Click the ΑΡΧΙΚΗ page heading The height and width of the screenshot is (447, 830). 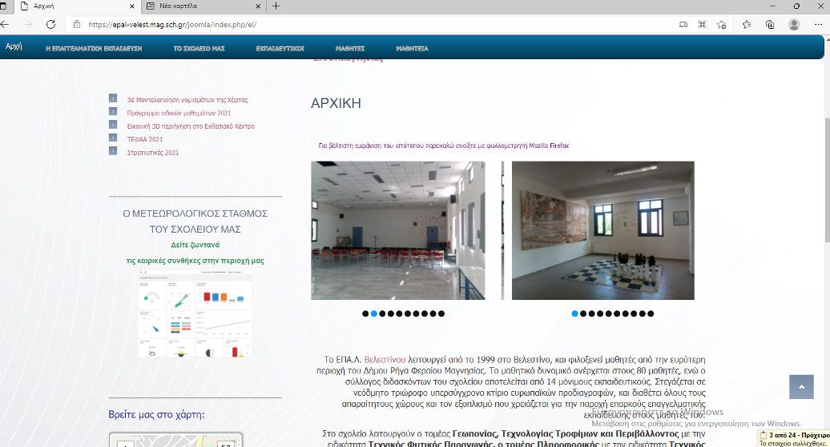pos(336,103)
